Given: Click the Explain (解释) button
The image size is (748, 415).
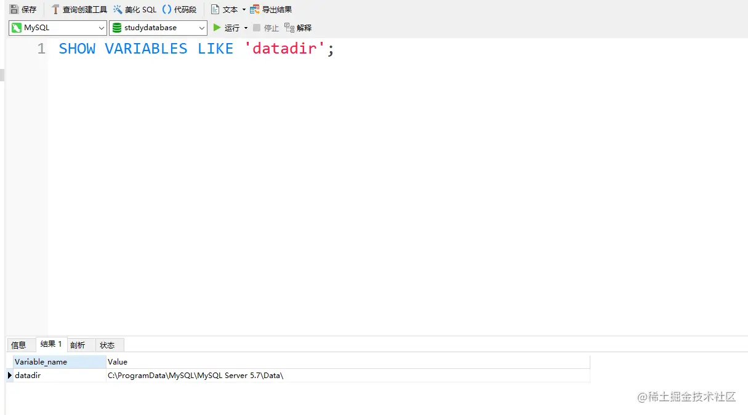Looking at the screenshot, I should (298, 28).
